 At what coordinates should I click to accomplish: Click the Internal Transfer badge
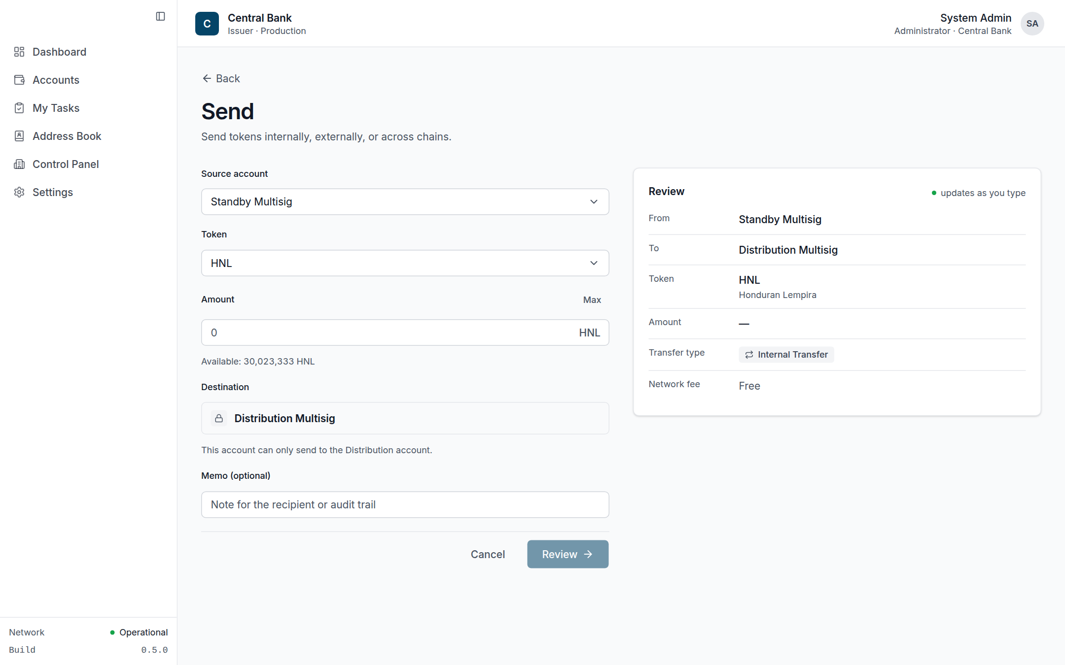click(786, 355)
